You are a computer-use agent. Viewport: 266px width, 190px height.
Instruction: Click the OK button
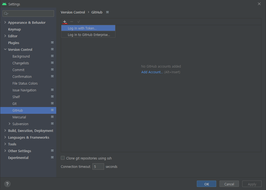click(207, 184)
